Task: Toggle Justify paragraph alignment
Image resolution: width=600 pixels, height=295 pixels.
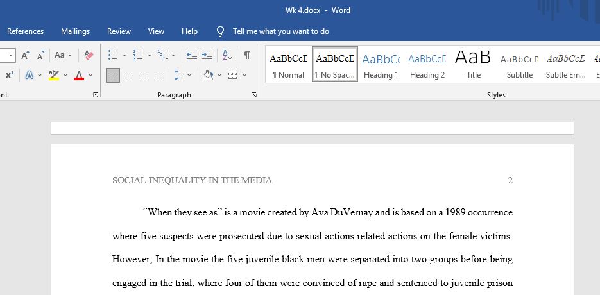Action: pyautogui.click(x=159, y=75)
